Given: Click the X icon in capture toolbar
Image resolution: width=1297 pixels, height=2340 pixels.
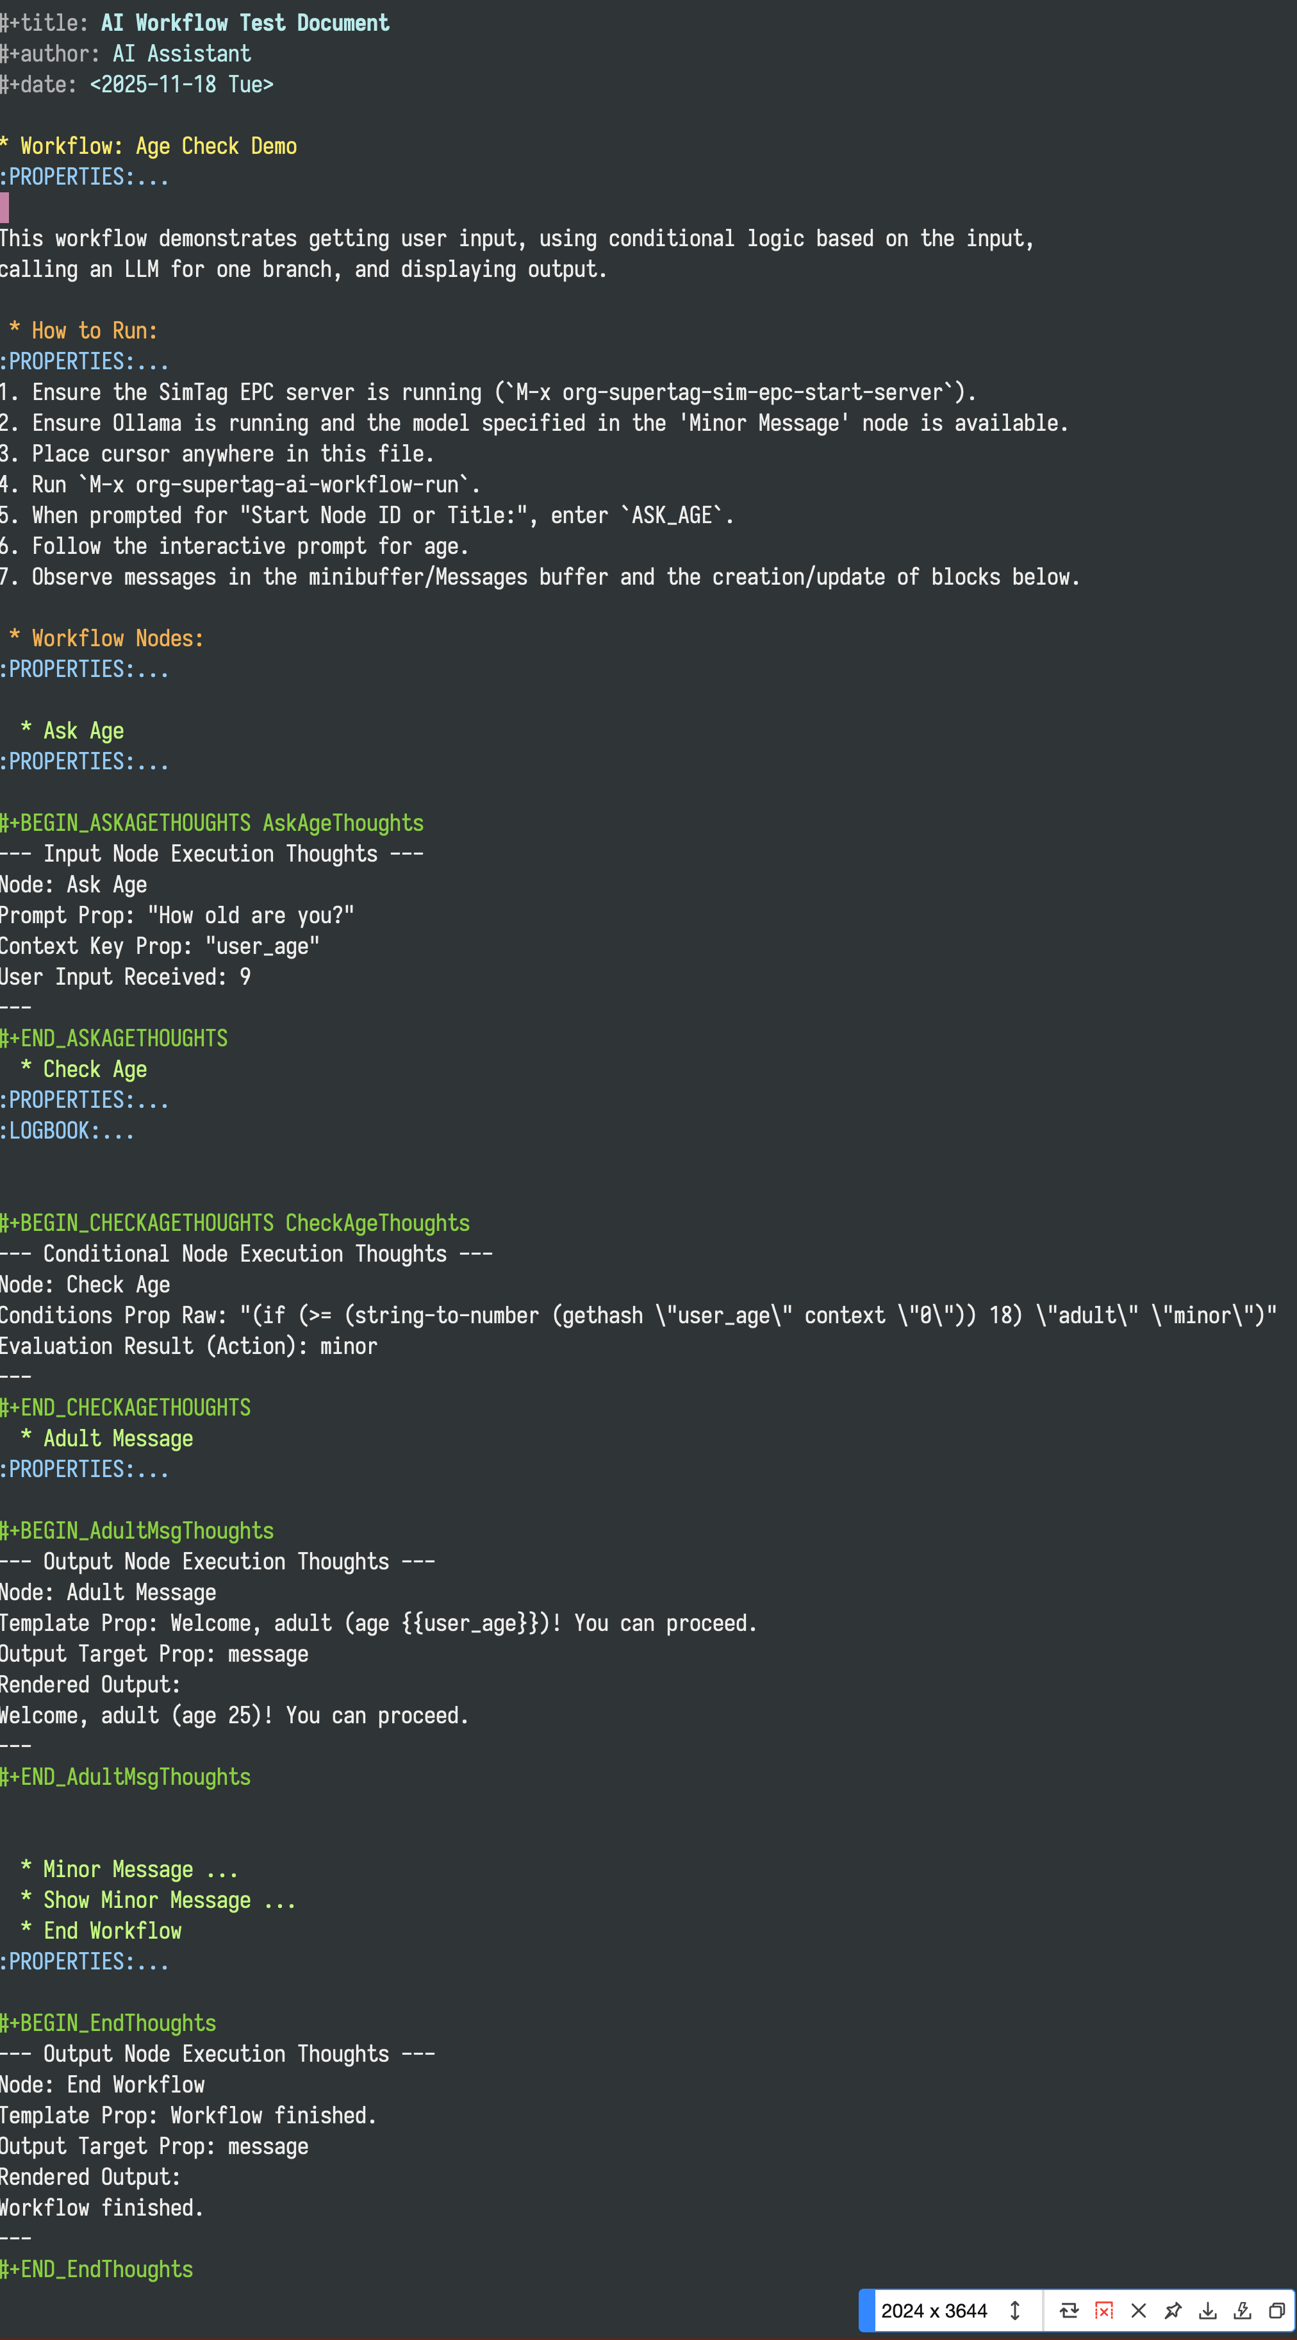Looking at the screenshot, I should (x=1138, y=2310).
